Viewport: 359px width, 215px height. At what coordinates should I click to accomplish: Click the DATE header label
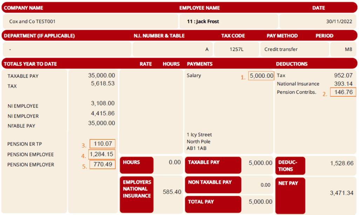[318, 8]
